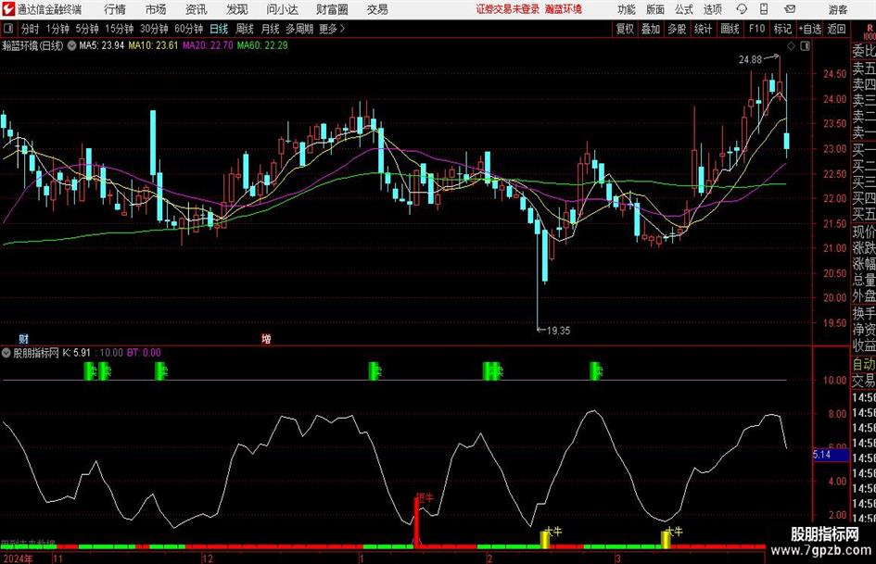Click the 24.88 high price label

coord(750,60)
